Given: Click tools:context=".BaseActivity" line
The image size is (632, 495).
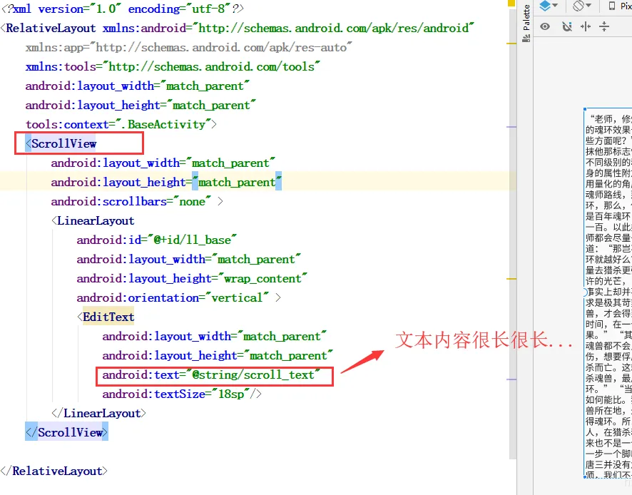Looking at the screenshot, I should coord(121,125).
